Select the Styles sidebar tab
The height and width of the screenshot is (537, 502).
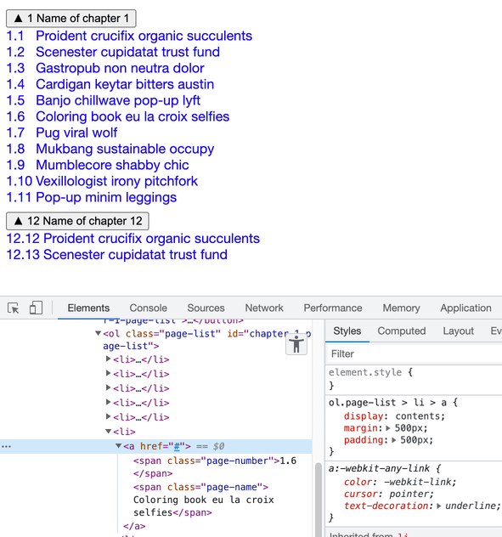347,331
